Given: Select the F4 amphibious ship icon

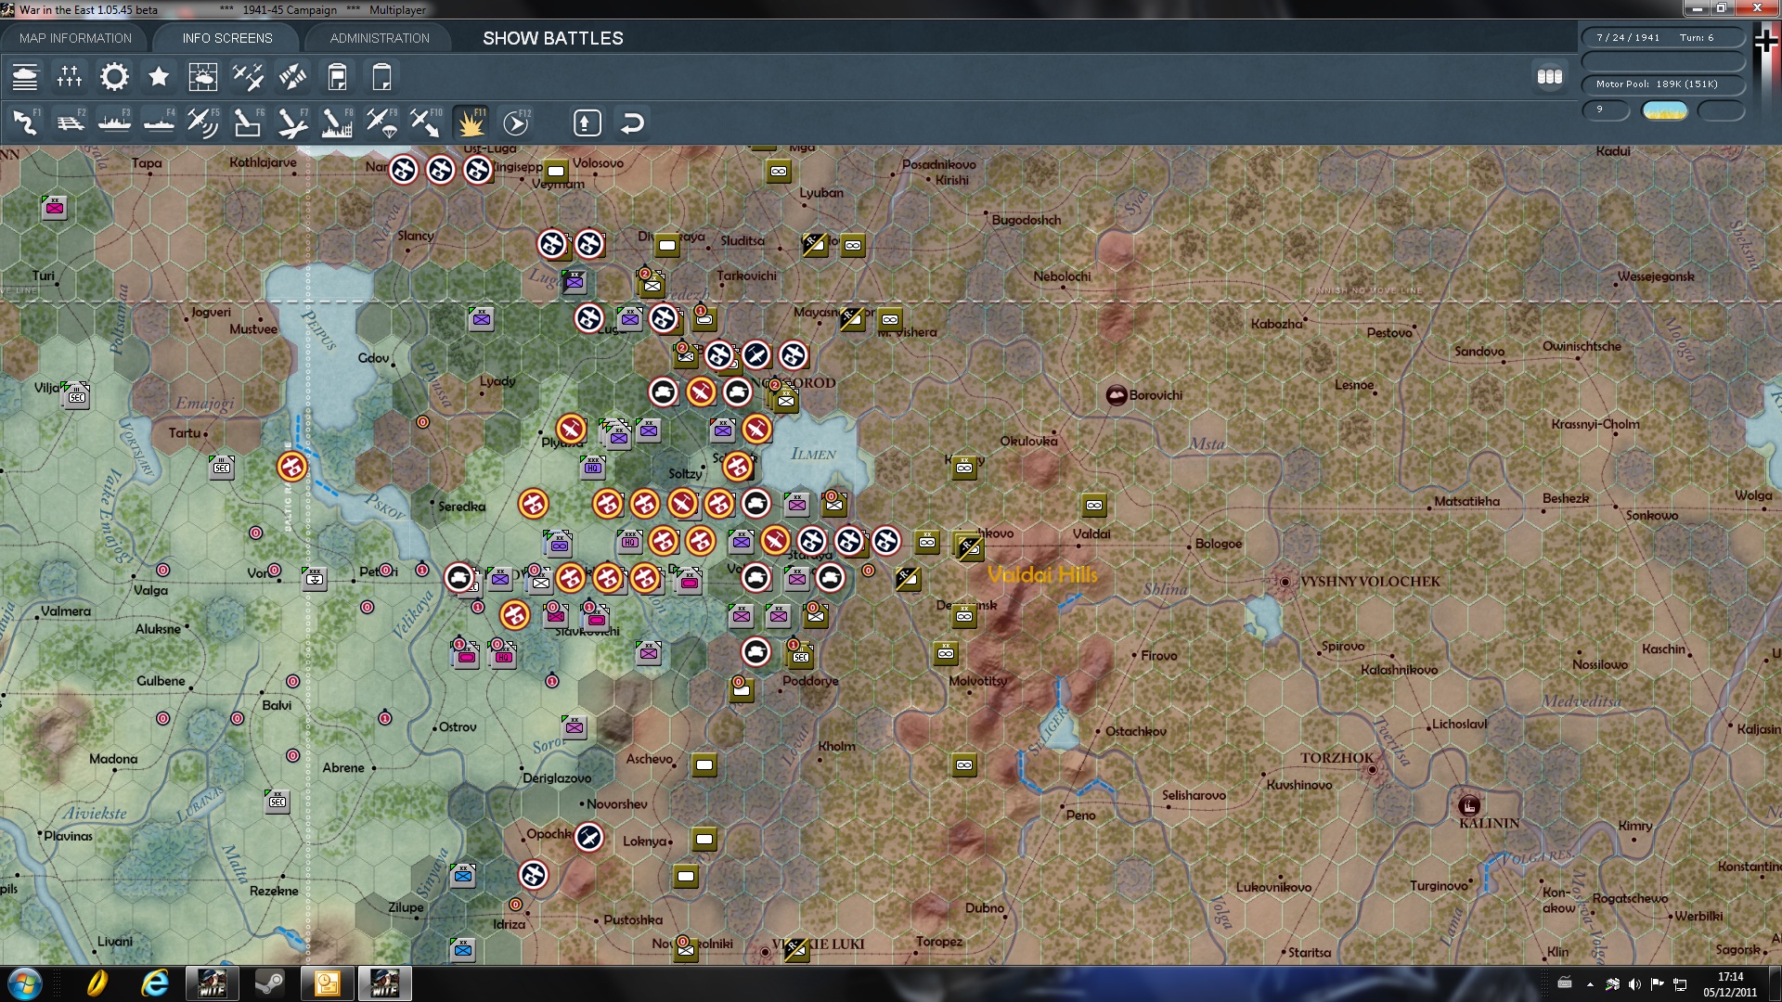Looking at the screenshot, I should 159,122.
